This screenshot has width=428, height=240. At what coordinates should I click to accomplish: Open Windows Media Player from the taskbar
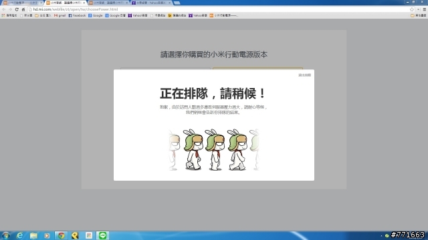click(47, 235)
